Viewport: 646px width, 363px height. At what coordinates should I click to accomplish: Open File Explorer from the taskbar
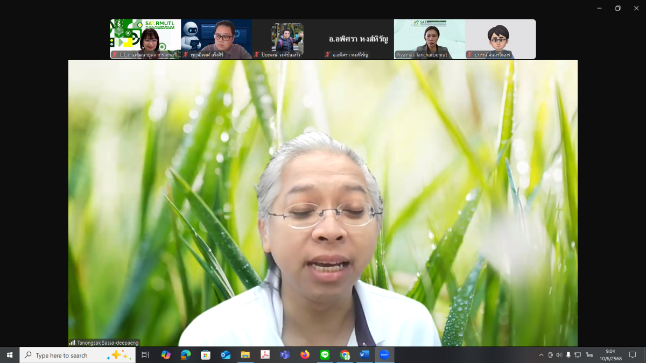pos(245,355)
